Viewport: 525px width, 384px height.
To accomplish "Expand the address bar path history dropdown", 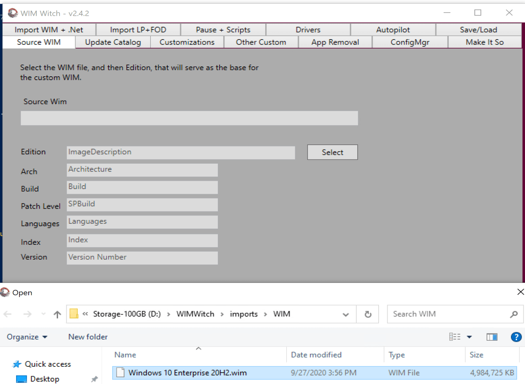I will point(346,314).
